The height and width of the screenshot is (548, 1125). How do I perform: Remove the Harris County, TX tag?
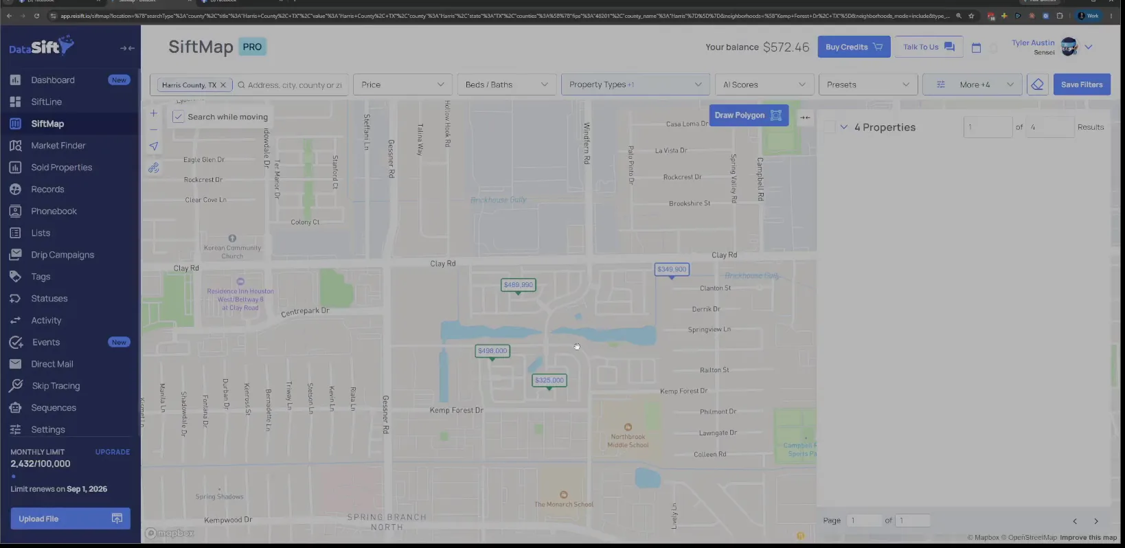(223, 85)
